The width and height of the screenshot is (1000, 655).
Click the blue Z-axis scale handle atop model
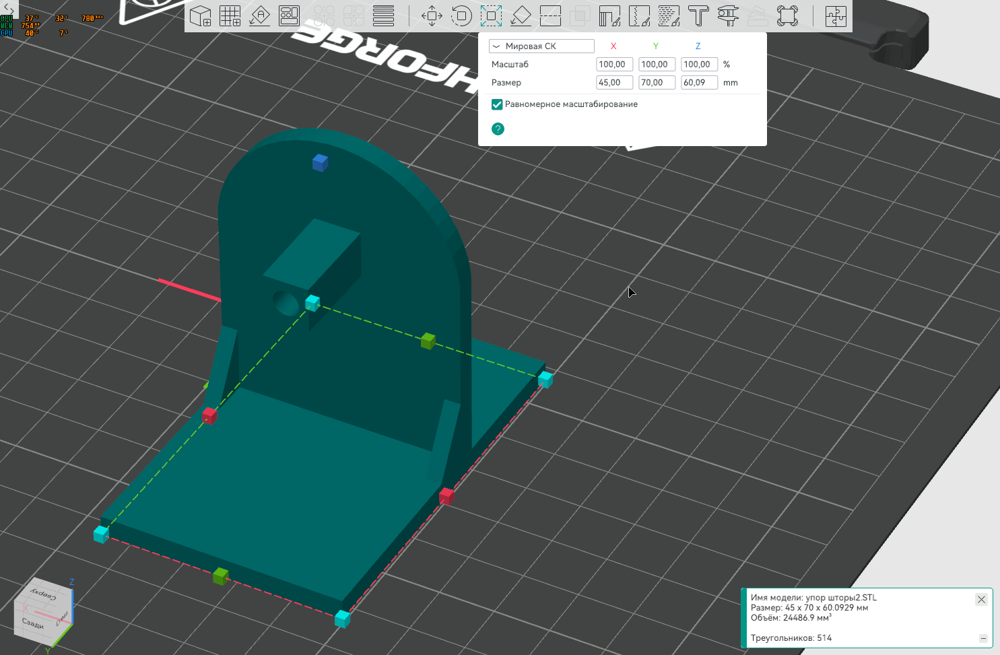(x=320, y=162)
